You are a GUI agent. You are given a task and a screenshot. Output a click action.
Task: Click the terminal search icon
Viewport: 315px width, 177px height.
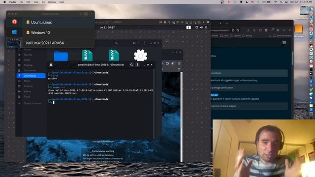[x=131, y=65]
